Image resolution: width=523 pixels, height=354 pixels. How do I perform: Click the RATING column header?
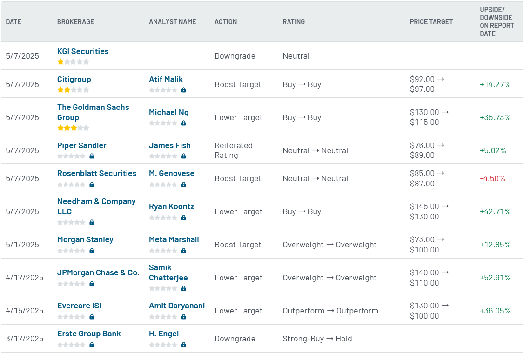[x=294, y=22]
